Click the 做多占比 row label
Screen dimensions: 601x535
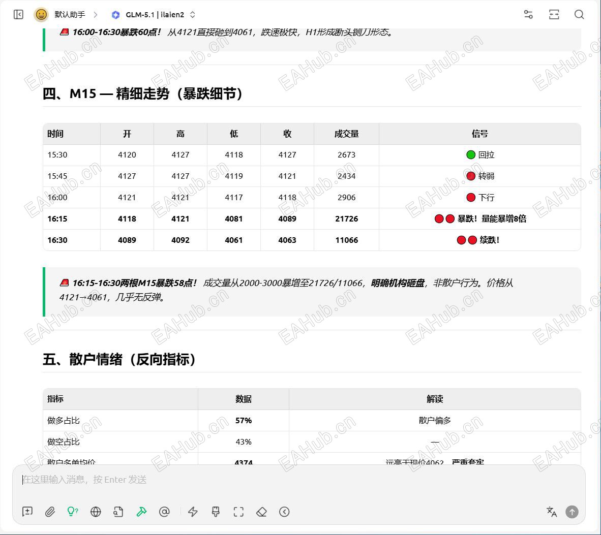pyautogui.click(x=64, y=421)
